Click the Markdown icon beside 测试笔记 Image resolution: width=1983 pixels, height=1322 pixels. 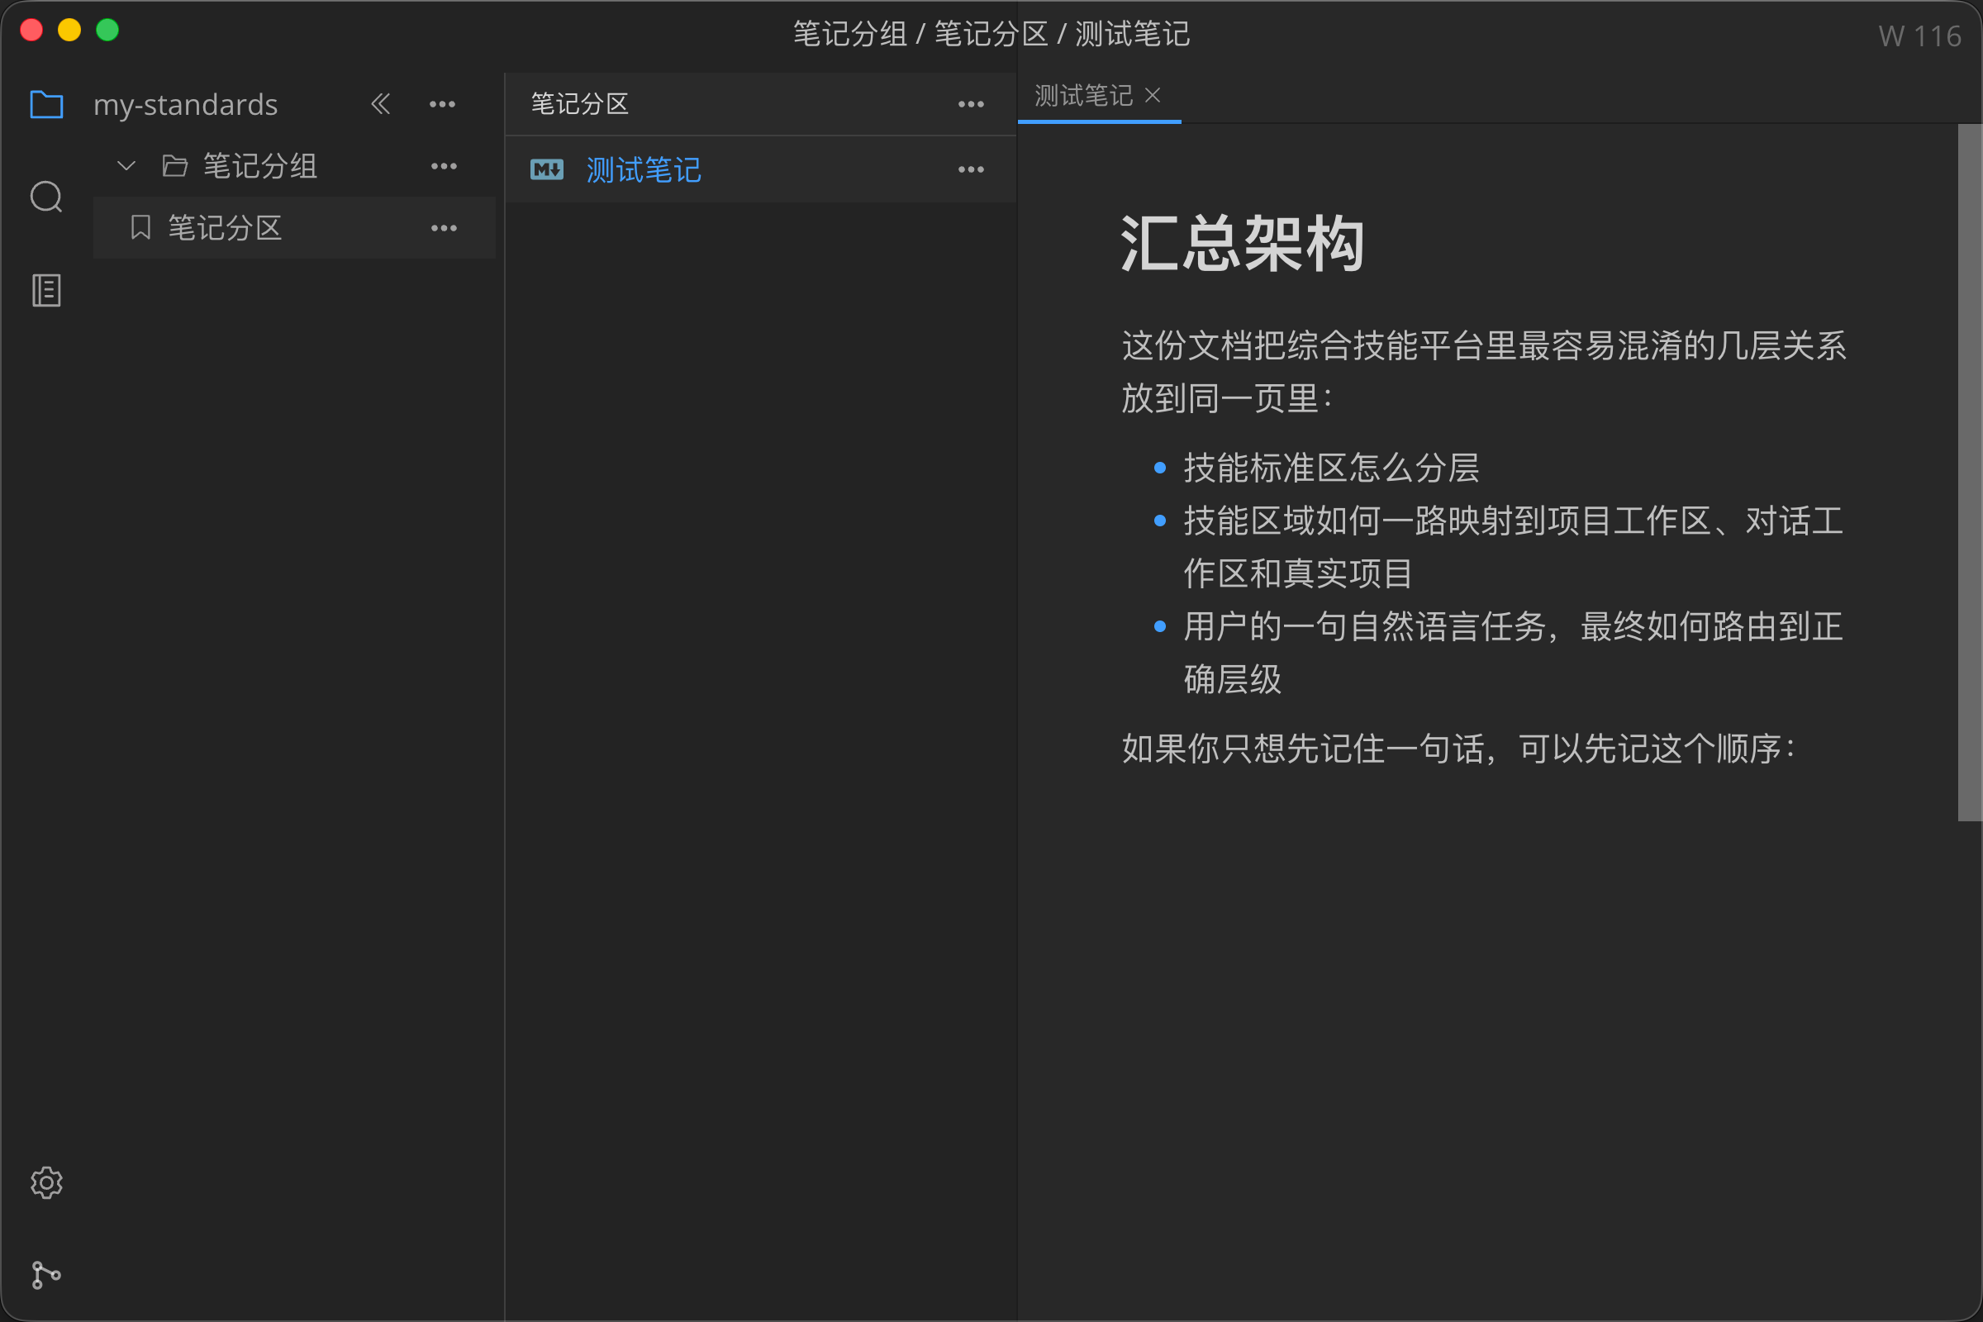(547, 170)
